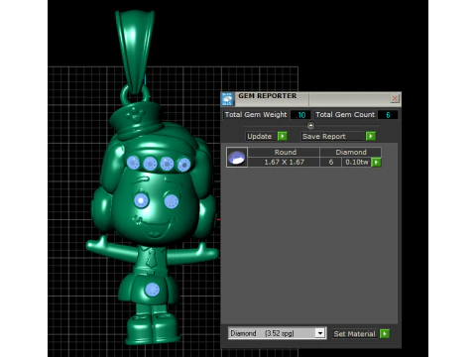Click the green arrow next to Set Material
Image resolution: width=476 pixels, height=357 pixels.
[385, 334]
